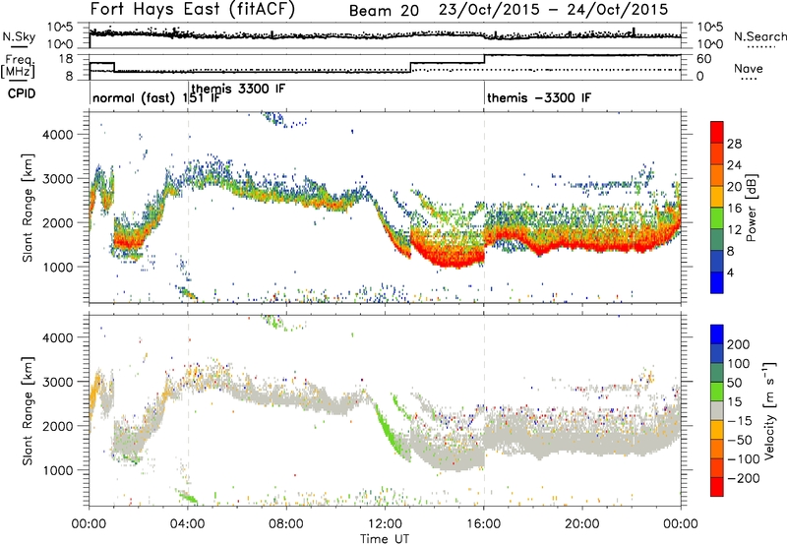Screen dimensions: 787x545
Task: Click the '20:00' time tick label
Action: (581, 524)
